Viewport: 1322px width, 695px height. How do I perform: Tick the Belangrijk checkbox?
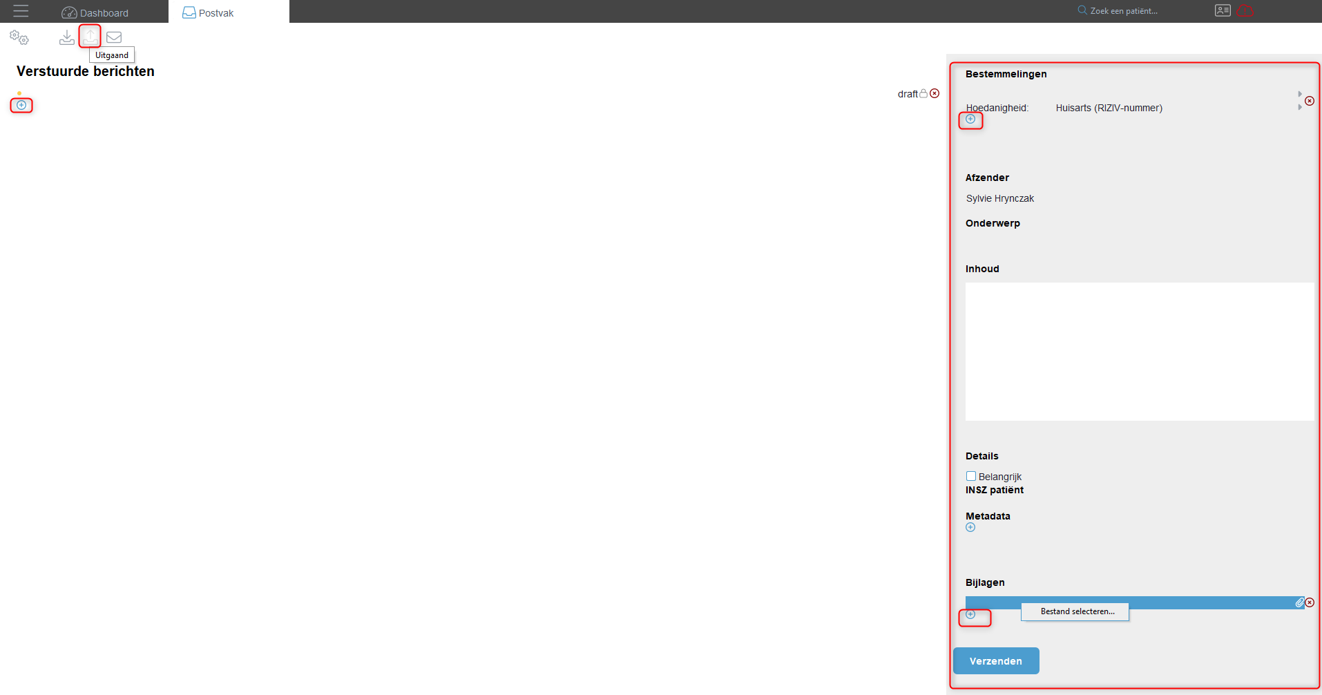tap(971, 476)
